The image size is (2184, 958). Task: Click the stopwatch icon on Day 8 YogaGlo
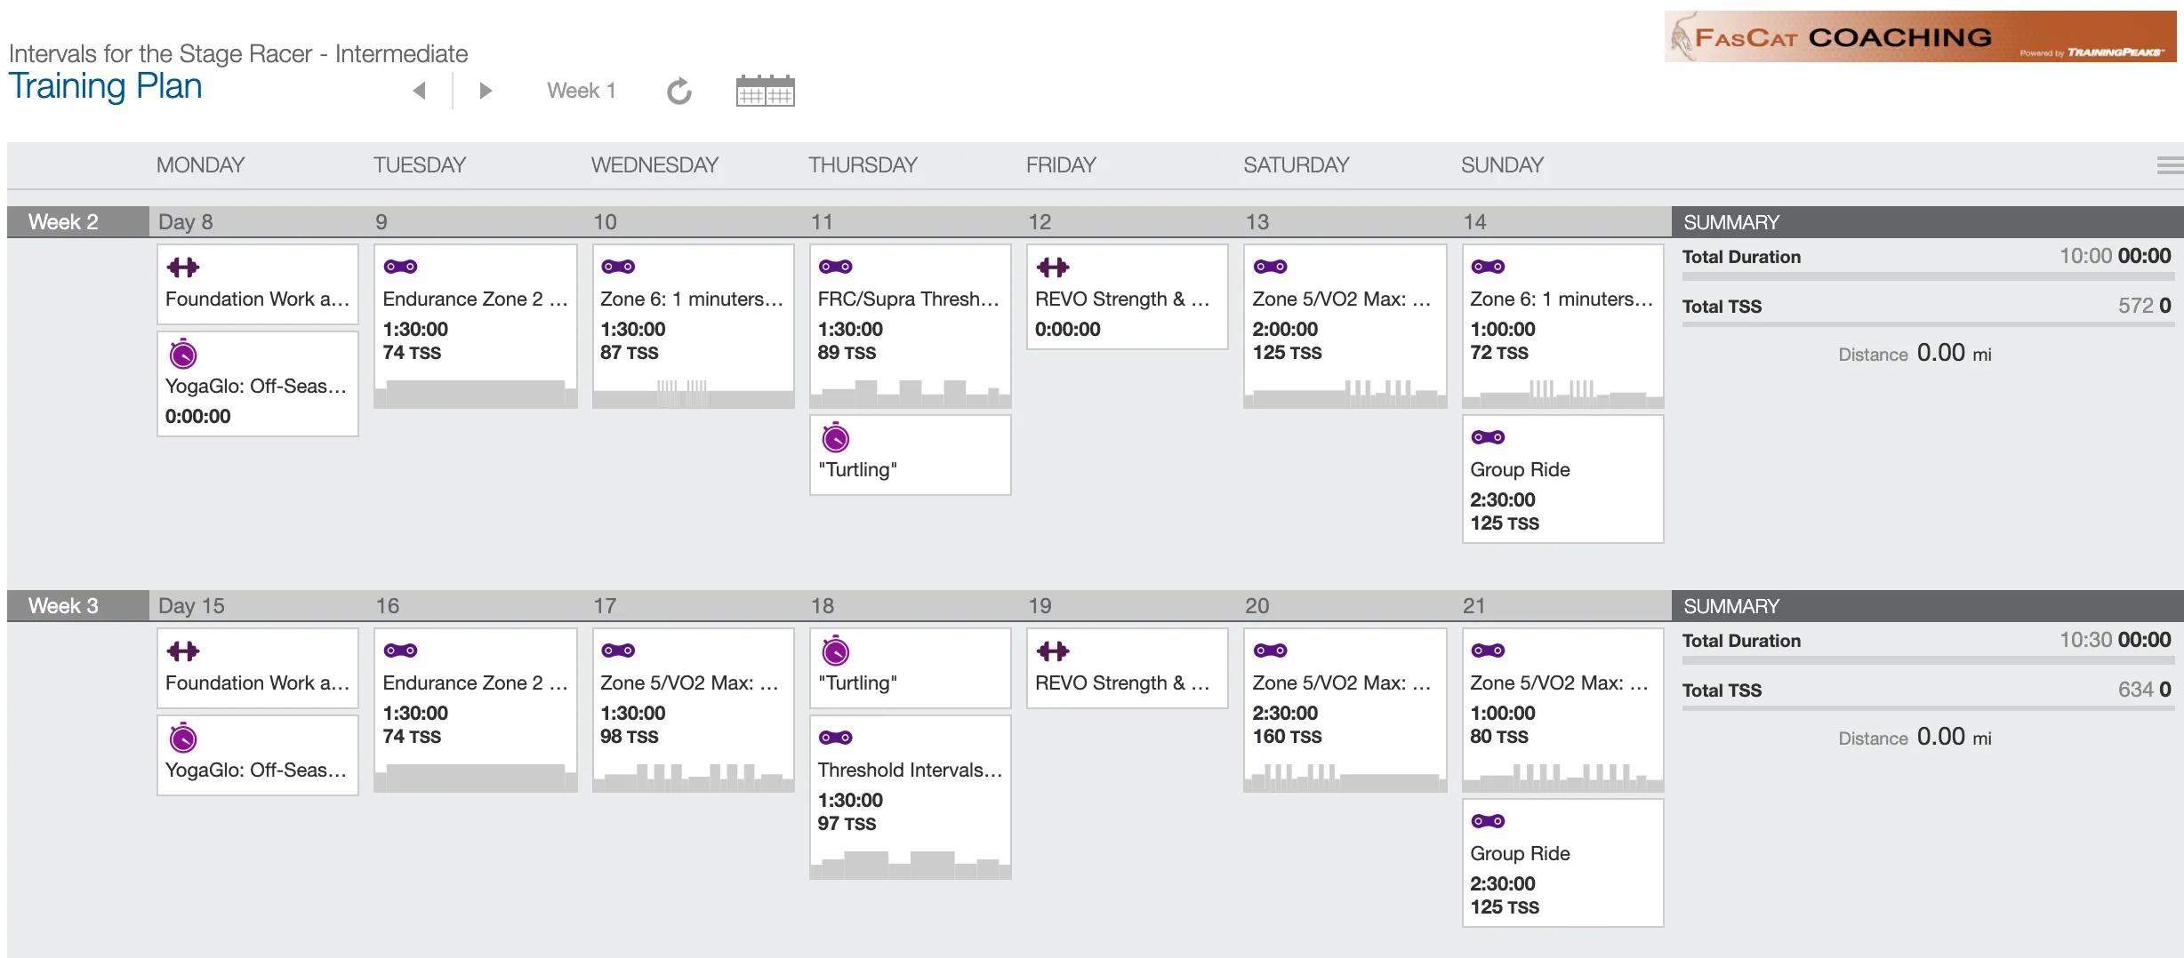[x=183, y=354]
